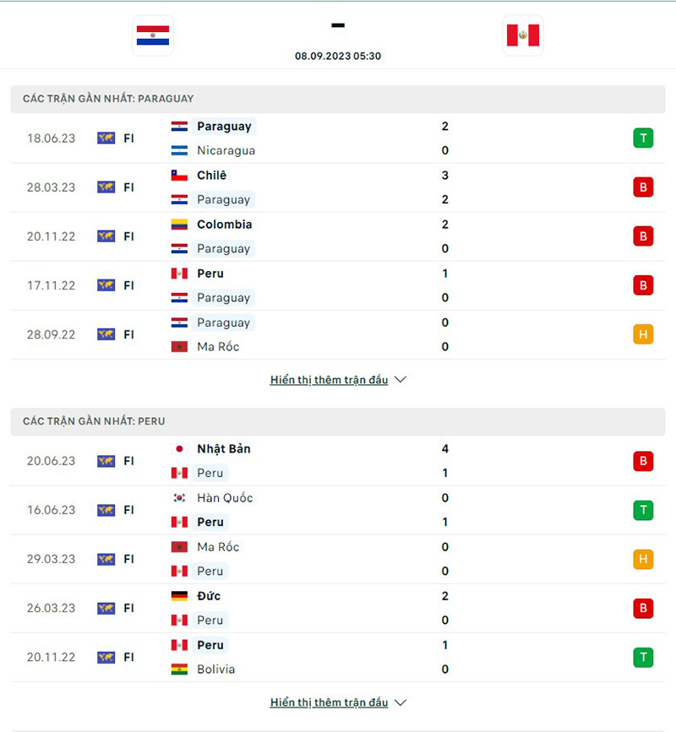Click the Hàn Quốc flag icon
This screenshot has height=732, width=676.
click(x=178, y=498)
